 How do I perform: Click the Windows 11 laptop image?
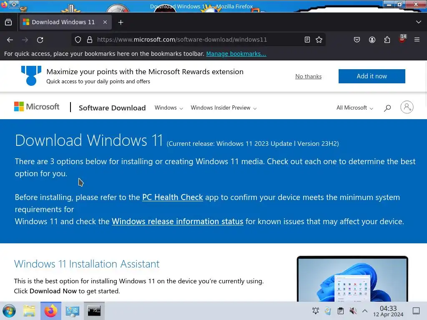tap(352, 279)
